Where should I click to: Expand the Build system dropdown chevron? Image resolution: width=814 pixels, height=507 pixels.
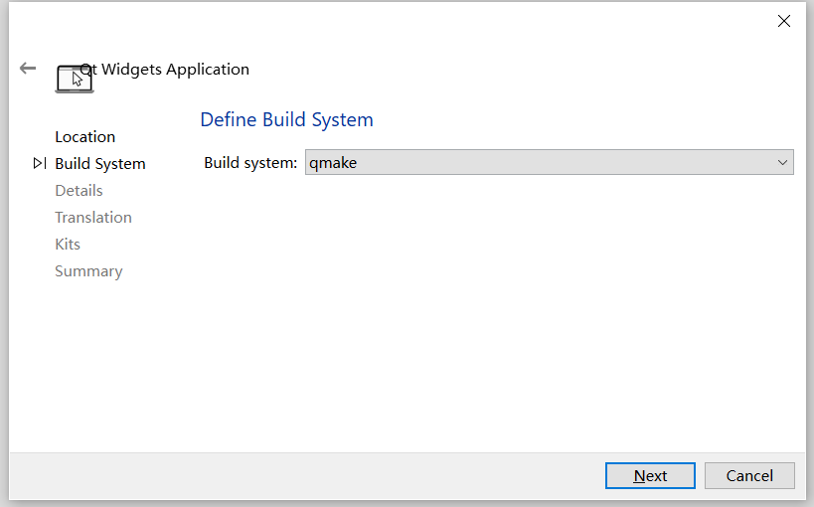pyautogui.click(x=783, y=163)
